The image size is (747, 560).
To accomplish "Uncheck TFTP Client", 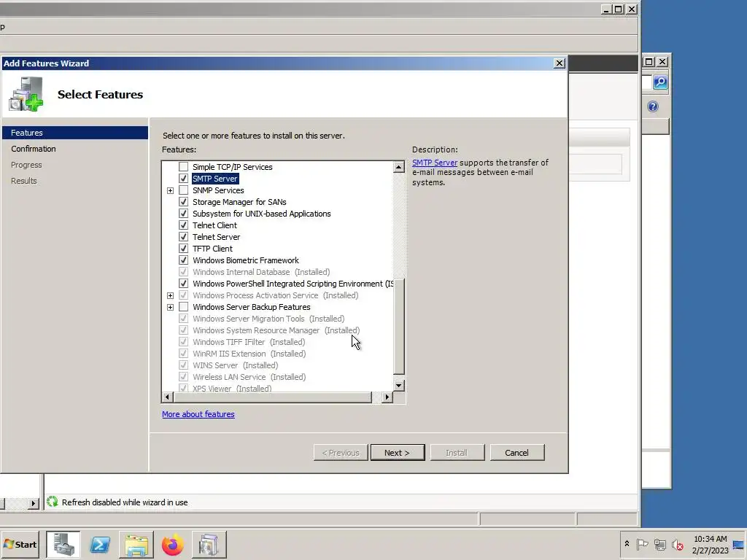I will click(x=183, y=249).
